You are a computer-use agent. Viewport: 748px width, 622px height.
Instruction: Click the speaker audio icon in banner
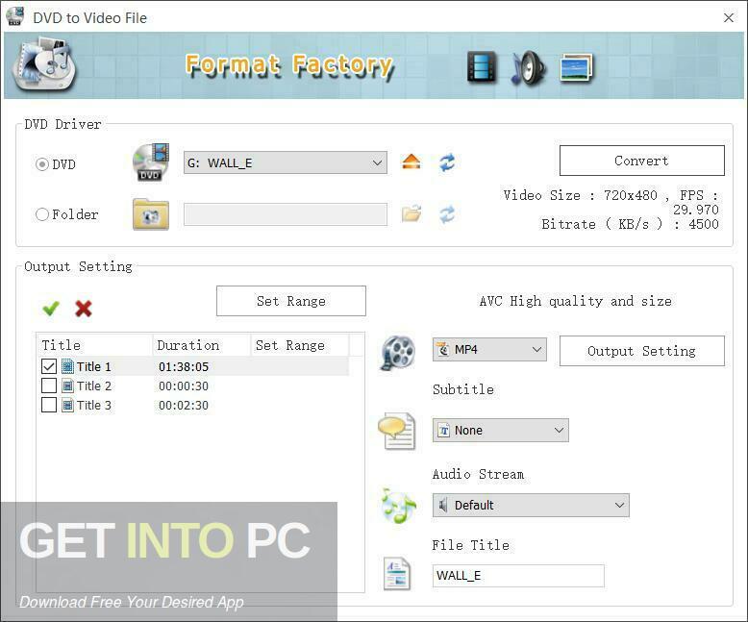point(528,68)
